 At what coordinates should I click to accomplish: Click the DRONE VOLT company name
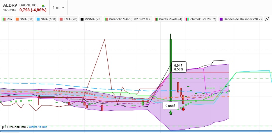tap(30, 5)
